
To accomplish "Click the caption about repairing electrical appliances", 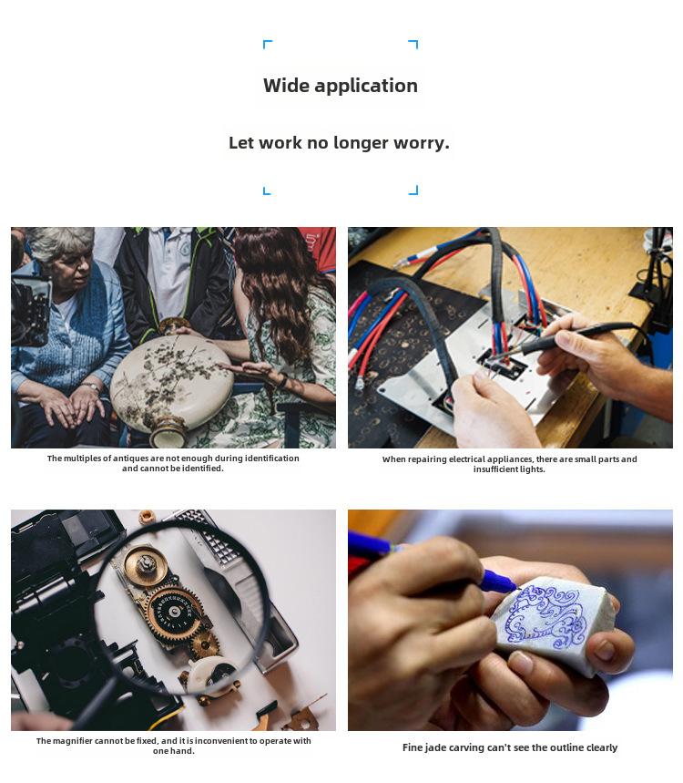I will coord(509,464).
